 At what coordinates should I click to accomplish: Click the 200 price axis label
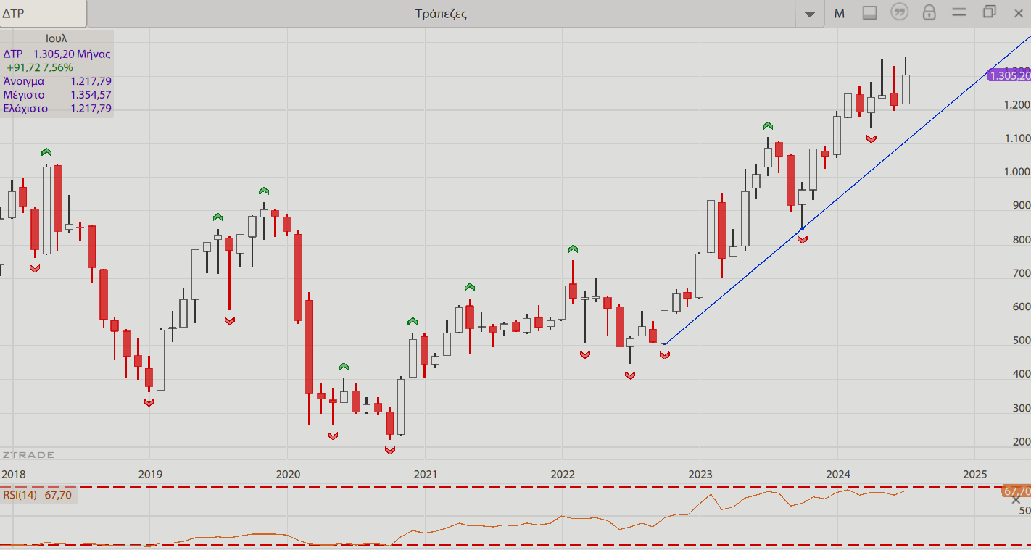tap(1022, 442)
